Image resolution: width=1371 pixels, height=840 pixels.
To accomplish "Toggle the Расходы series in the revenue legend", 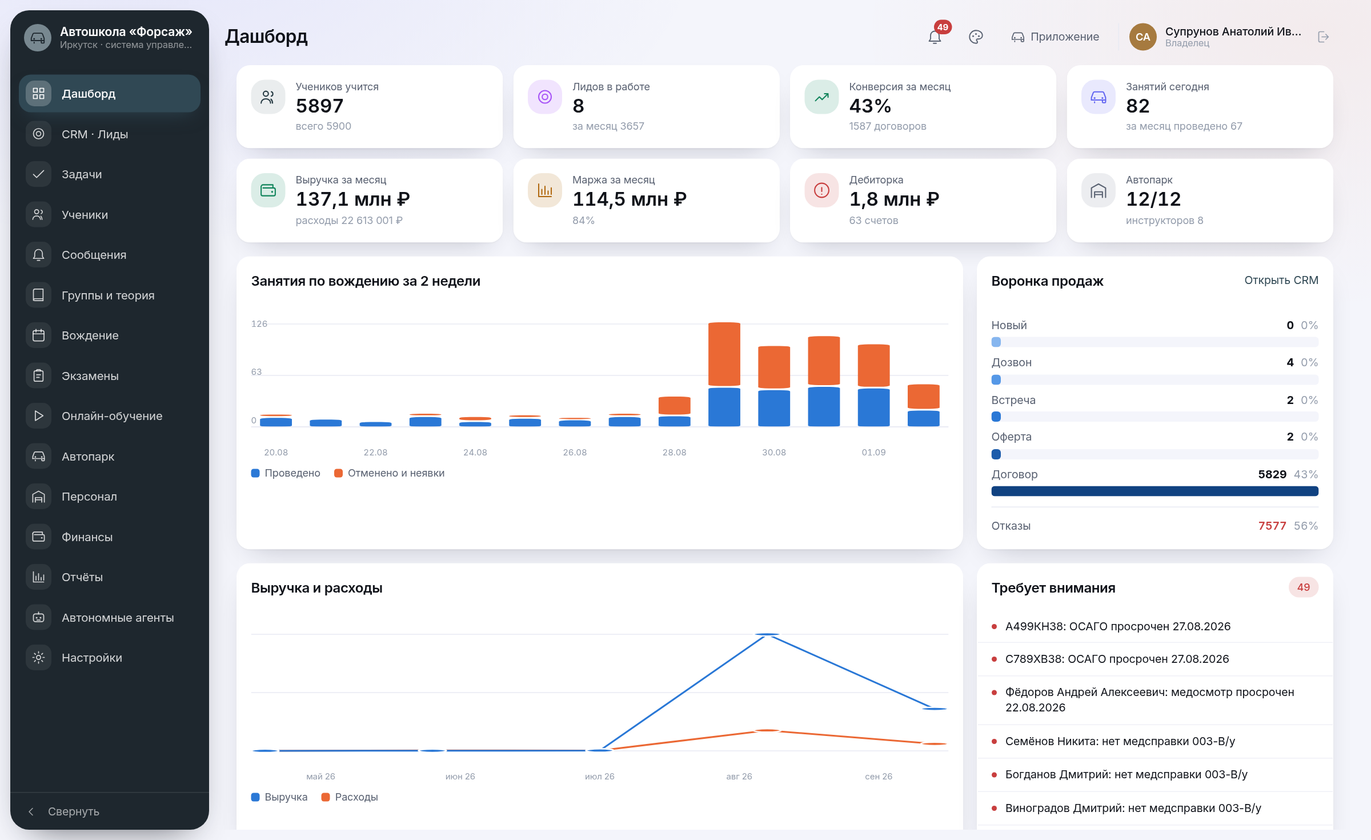I will tap(350, 797).
